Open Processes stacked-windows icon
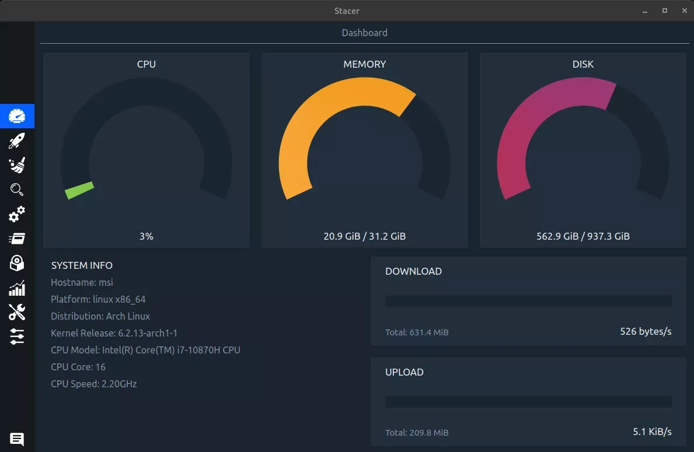Image resolution: width=694 pixels, height=452 pixels. (17, 239)
